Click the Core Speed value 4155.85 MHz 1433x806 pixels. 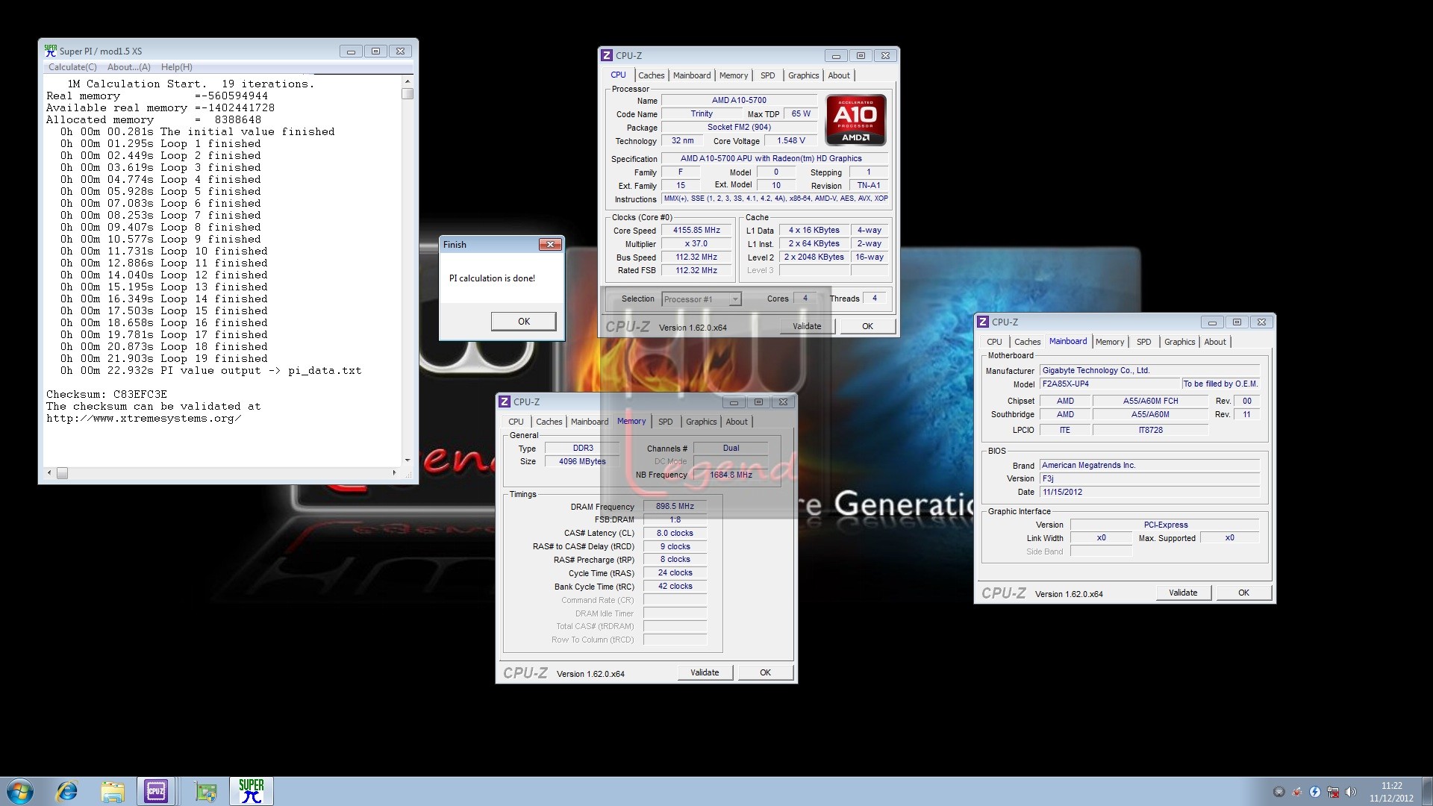click(x=696, y=231)
